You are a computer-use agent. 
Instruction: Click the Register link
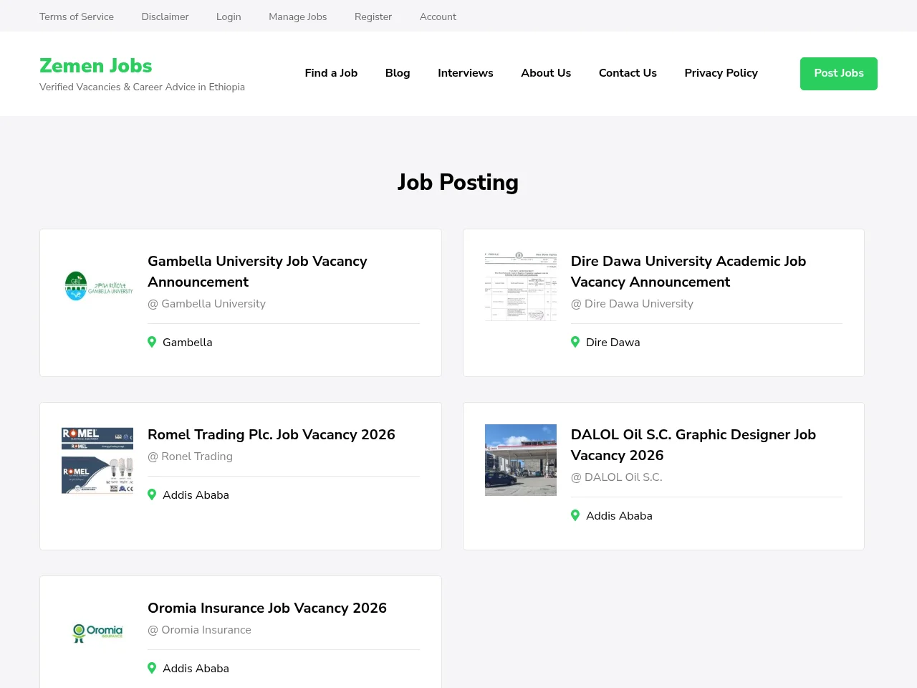tap(373, 16)
